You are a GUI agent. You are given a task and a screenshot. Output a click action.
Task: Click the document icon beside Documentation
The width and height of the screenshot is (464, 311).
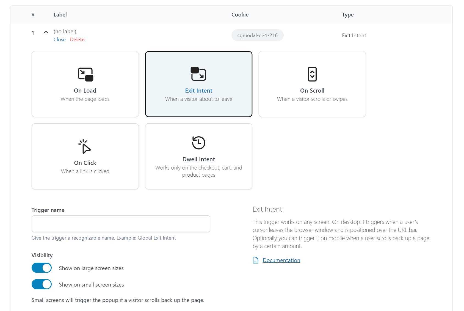(256, 260)
